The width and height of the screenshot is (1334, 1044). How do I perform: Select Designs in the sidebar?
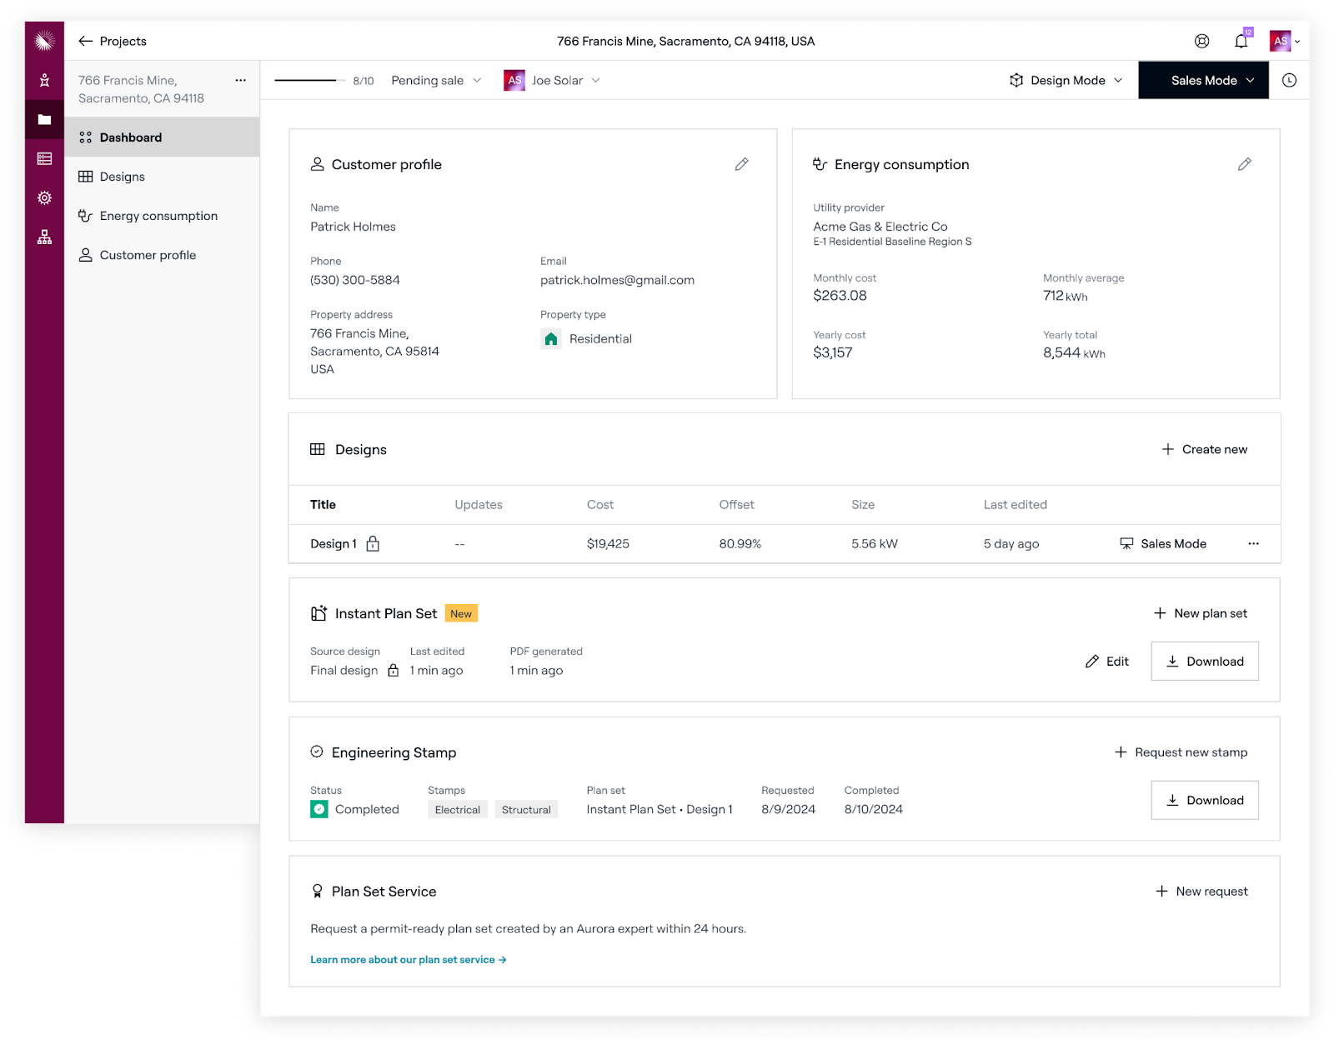click(122, 177)
